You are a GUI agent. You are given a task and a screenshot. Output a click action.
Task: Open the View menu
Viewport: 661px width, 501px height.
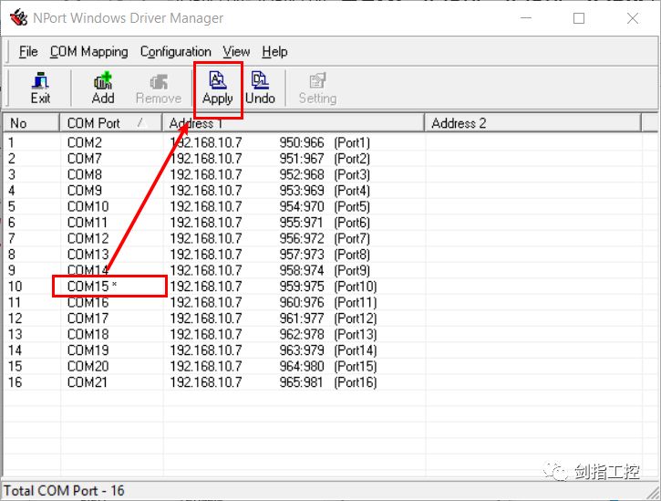(x=236, y=51)
